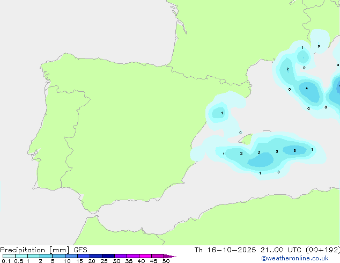The height and width of the screenshot is (263, 340).
Task: Click the 30 to 35 mm purple swatch
Action: (121, 256)
